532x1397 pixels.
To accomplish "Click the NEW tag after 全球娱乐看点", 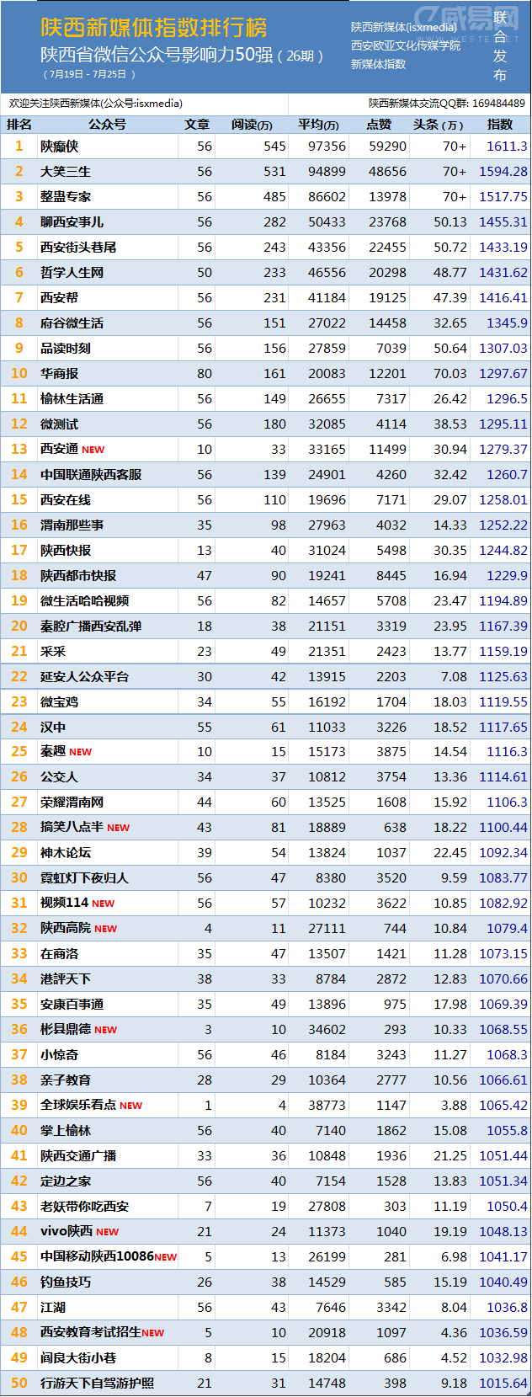I will 130,1106.
